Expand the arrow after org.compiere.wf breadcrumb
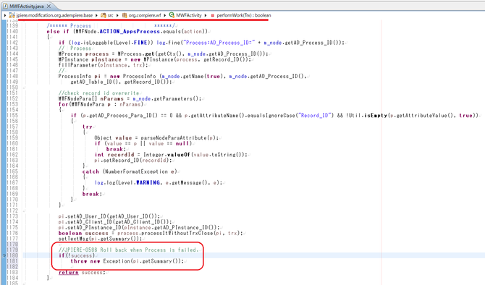Screen dimensions: 485x285 165,15
